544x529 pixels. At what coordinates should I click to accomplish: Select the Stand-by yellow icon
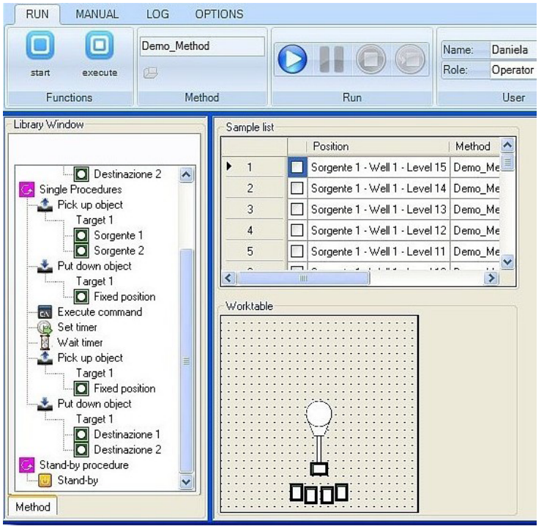pos(45,481)
